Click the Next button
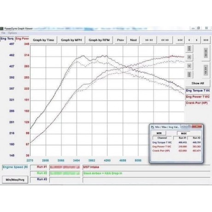This screenshot has height=212, width=212. 133,40
